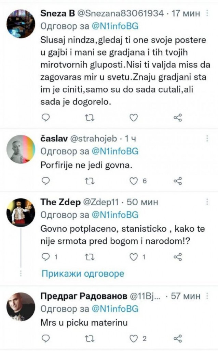
Task: Open the three-dot menu on Sneza B's tweet
Action: [x=207, y=12]
